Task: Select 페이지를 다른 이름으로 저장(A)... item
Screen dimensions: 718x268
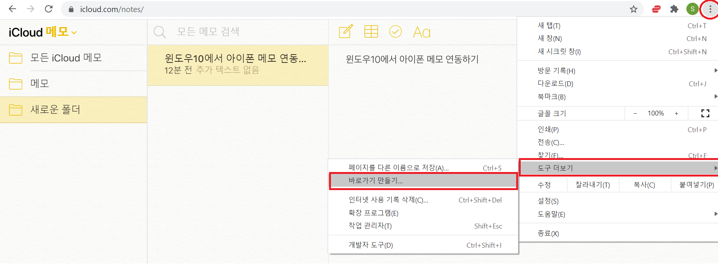Action: tap(423, 167)
